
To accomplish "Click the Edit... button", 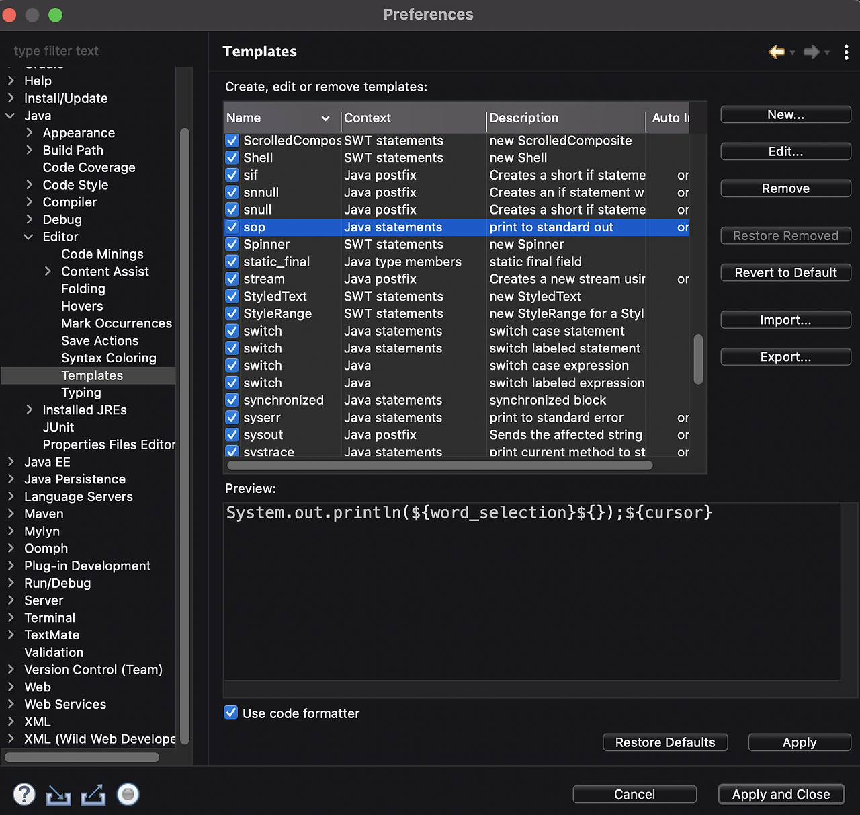I will pos(785,151).
